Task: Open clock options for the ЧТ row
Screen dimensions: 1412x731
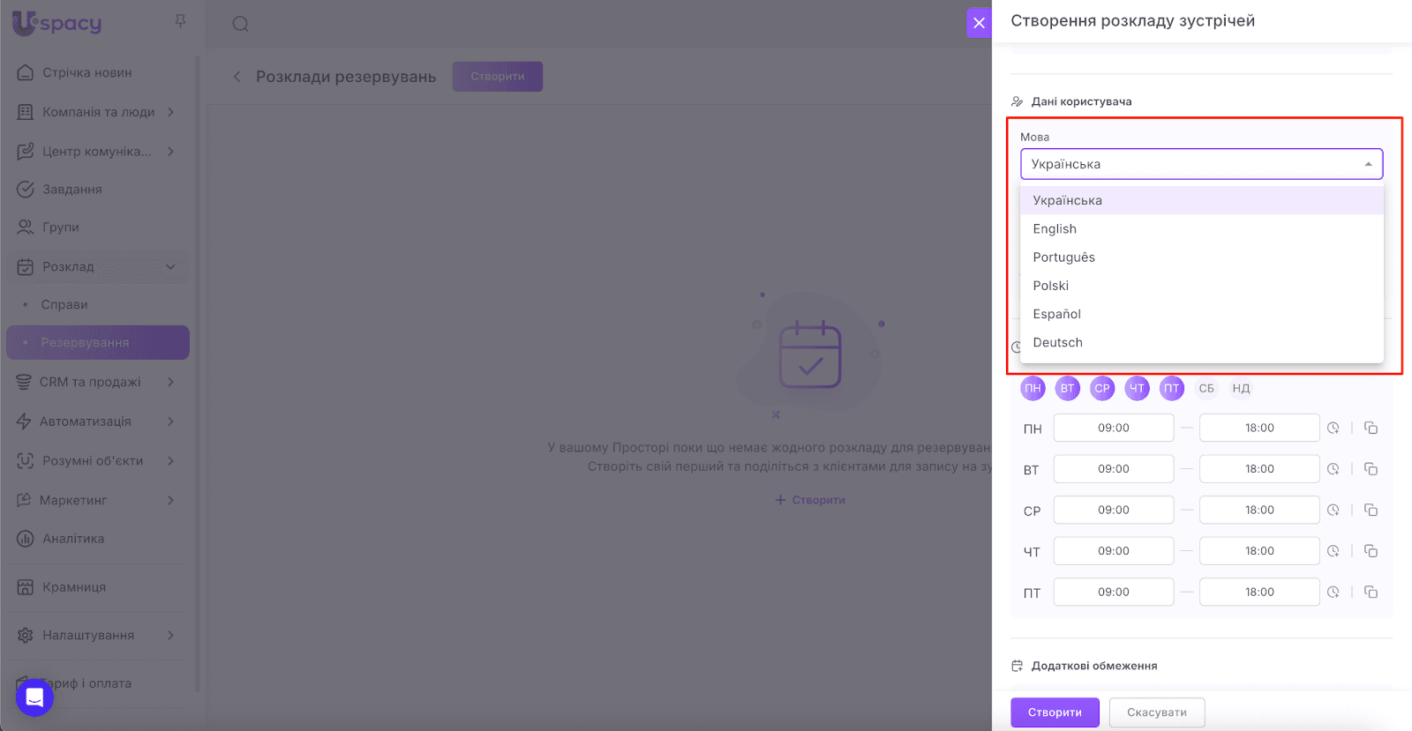Action: point(1333,551)
